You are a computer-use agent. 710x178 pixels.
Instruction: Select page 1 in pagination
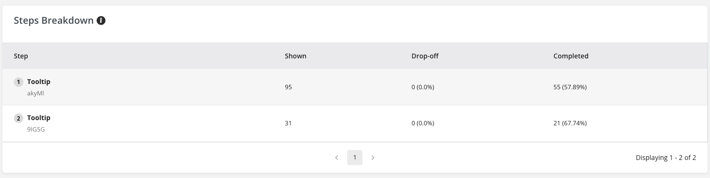[355, 158]
